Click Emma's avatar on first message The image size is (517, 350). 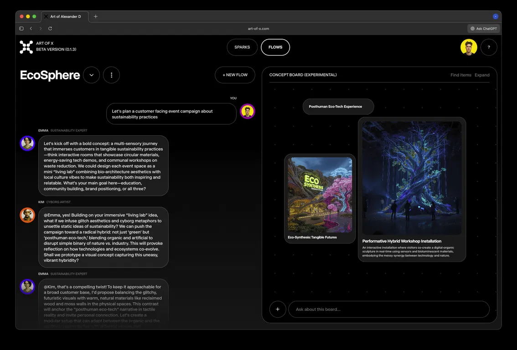[x=27, y=143]
